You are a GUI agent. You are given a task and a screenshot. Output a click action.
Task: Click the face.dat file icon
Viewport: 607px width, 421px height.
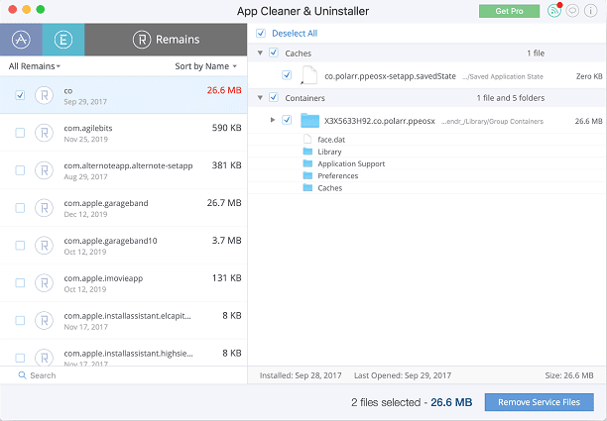click(x=307, y=139)
